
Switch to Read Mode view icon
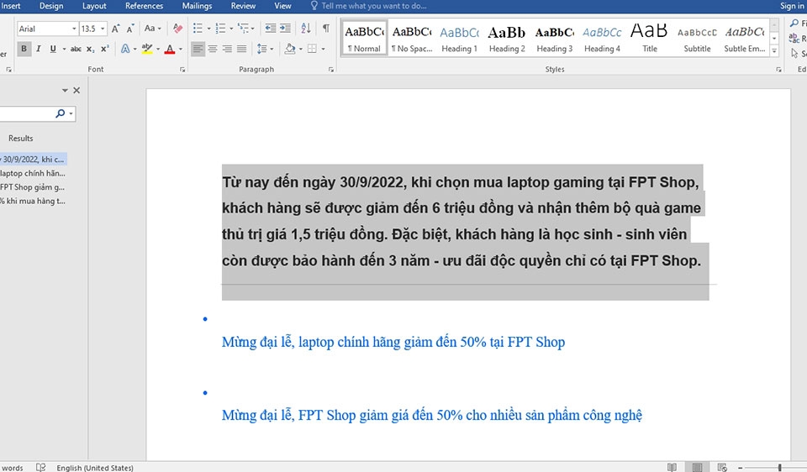(x=672, y=467)
